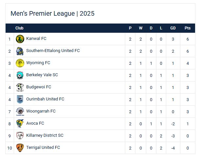Open the Kanwal FC team link

coord(36,39)
